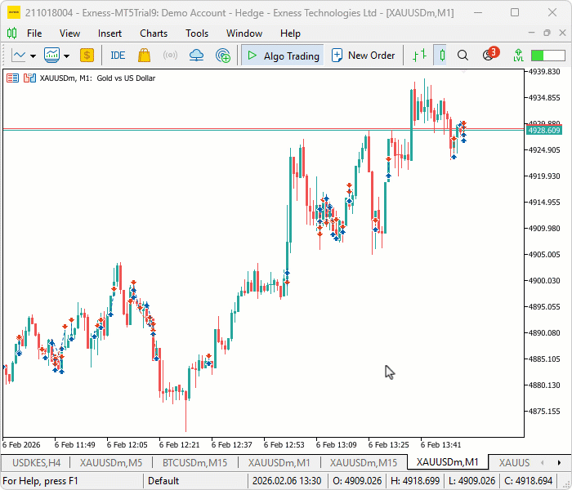Open the Market shopping bag icon
The width and height of the screenshot is (572, 490).
pyautogui.click(x=144, y=56)
